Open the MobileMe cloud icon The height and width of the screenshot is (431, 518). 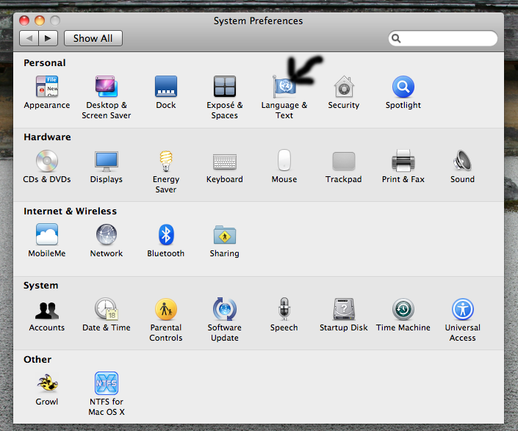pyautogui.click(x=47, y=234)
